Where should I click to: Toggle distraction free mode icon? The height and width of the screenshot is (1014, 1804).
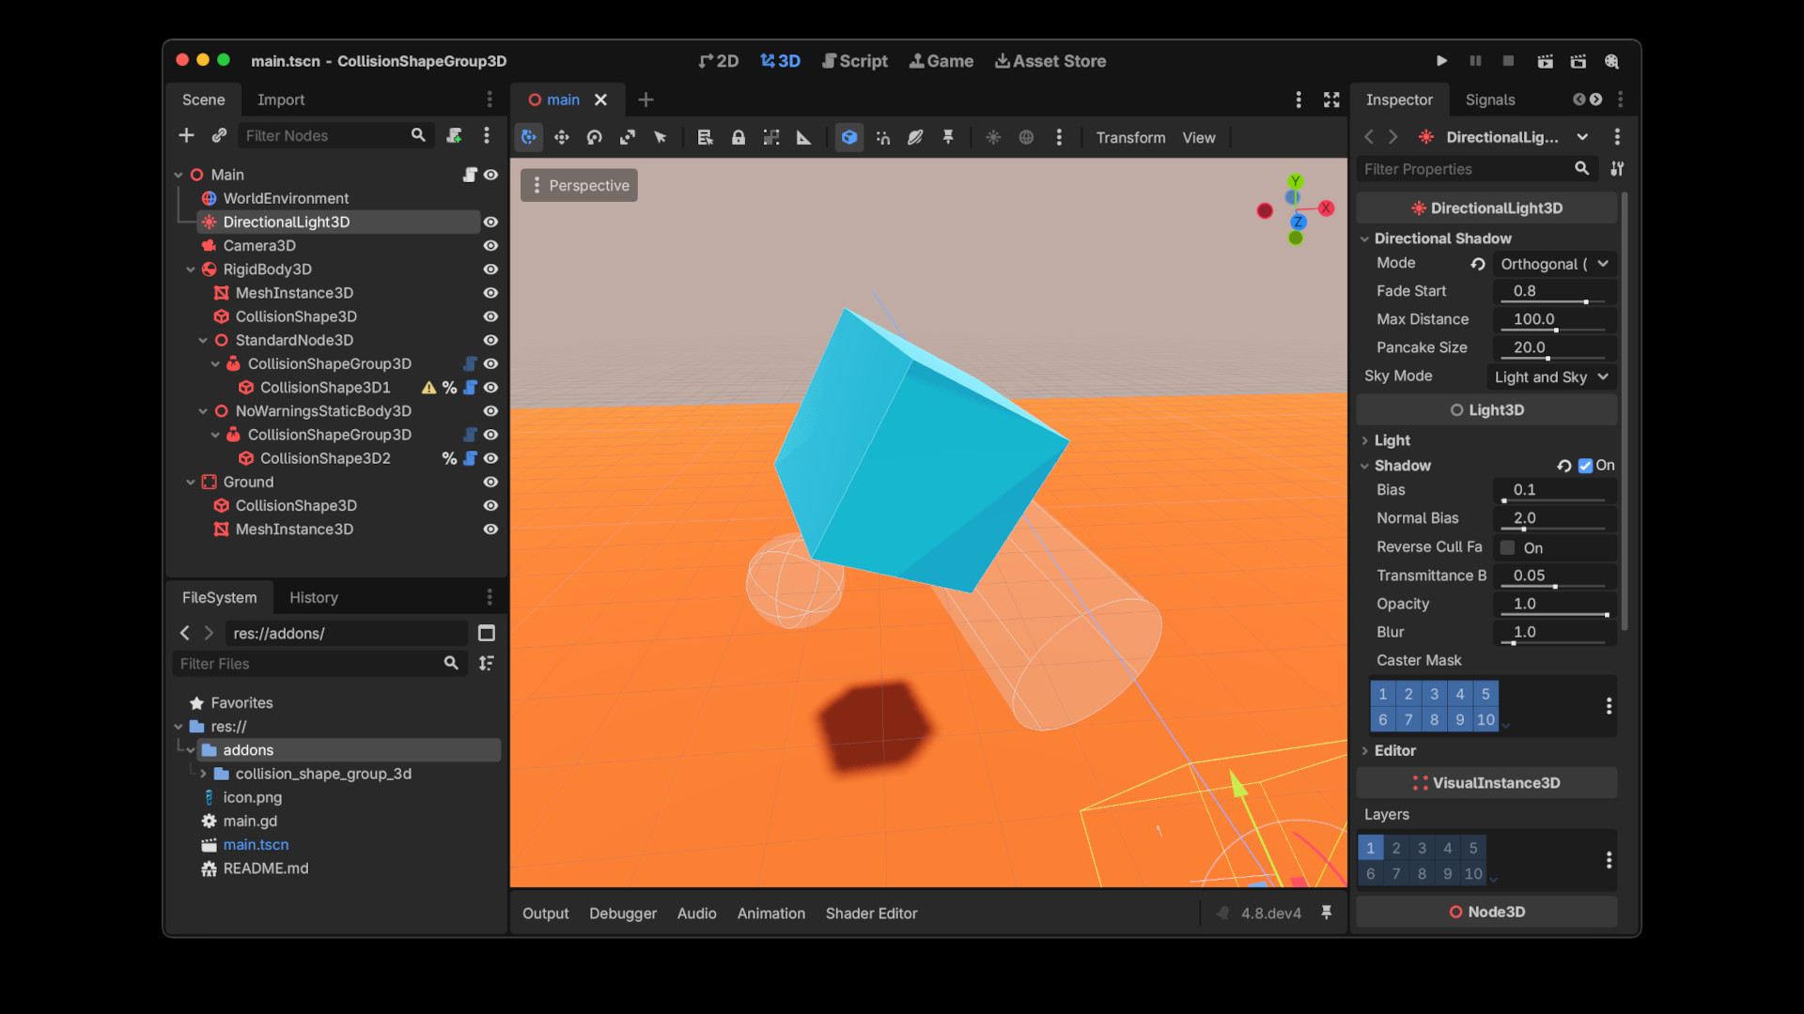(1331, 100)
